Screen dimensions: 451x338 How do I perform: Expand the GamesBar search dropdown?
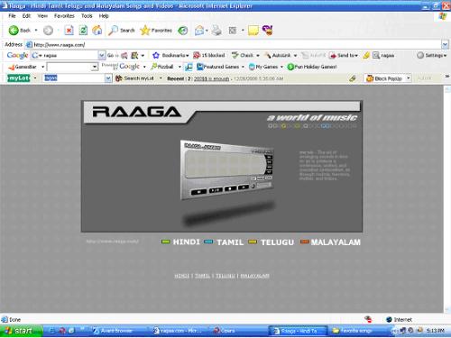95,67
